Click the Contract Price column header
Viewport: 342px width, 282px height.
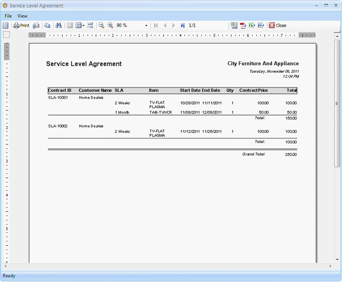tap(254, 90)
